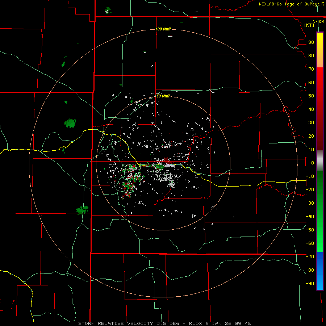Click the positive 10 knot scale value

[x=311, y=150]
